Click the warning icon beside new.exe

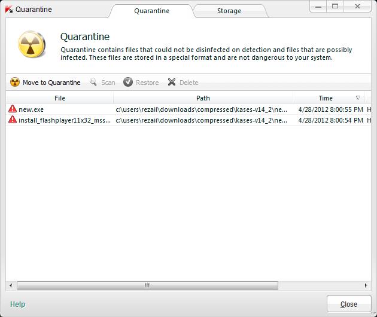13,109
